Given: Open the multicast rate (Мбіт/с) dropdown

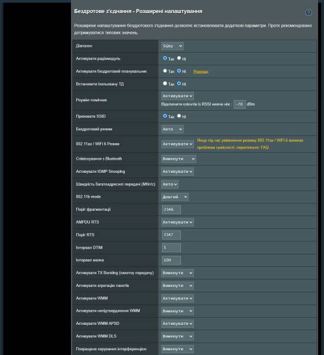Looking at the screenshot, I should 170,184.
